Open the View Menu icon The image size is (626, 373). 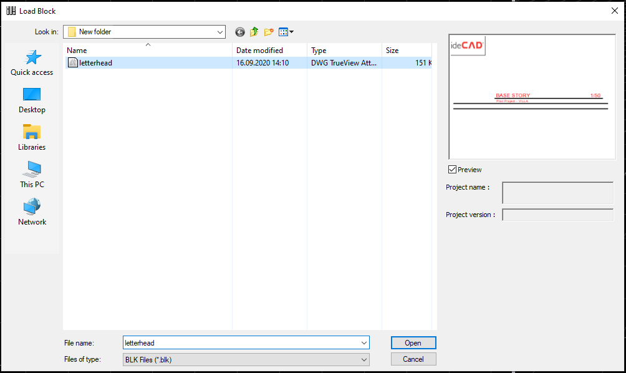tap(286, 32)
